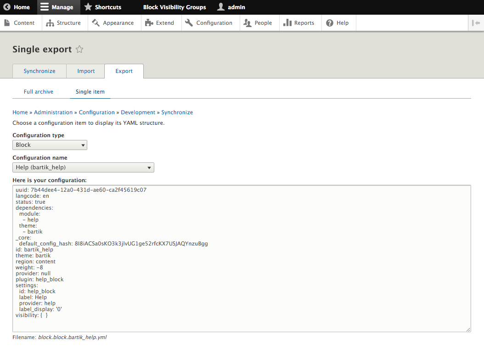Click the admin user icon

(x=221, y=7)
